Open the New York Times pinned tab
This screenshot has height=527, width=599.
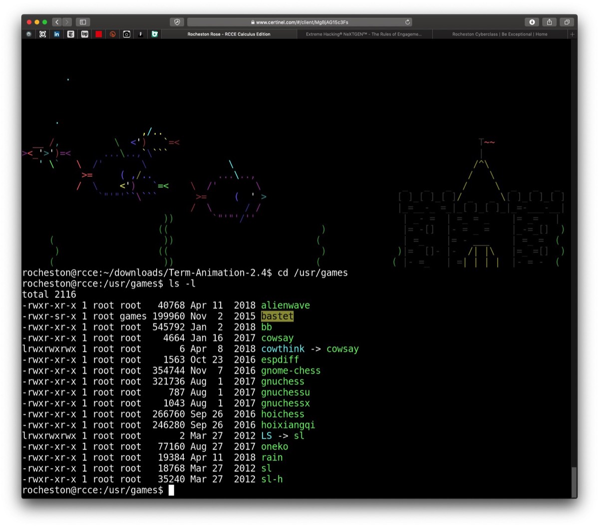tap(70, 34)
